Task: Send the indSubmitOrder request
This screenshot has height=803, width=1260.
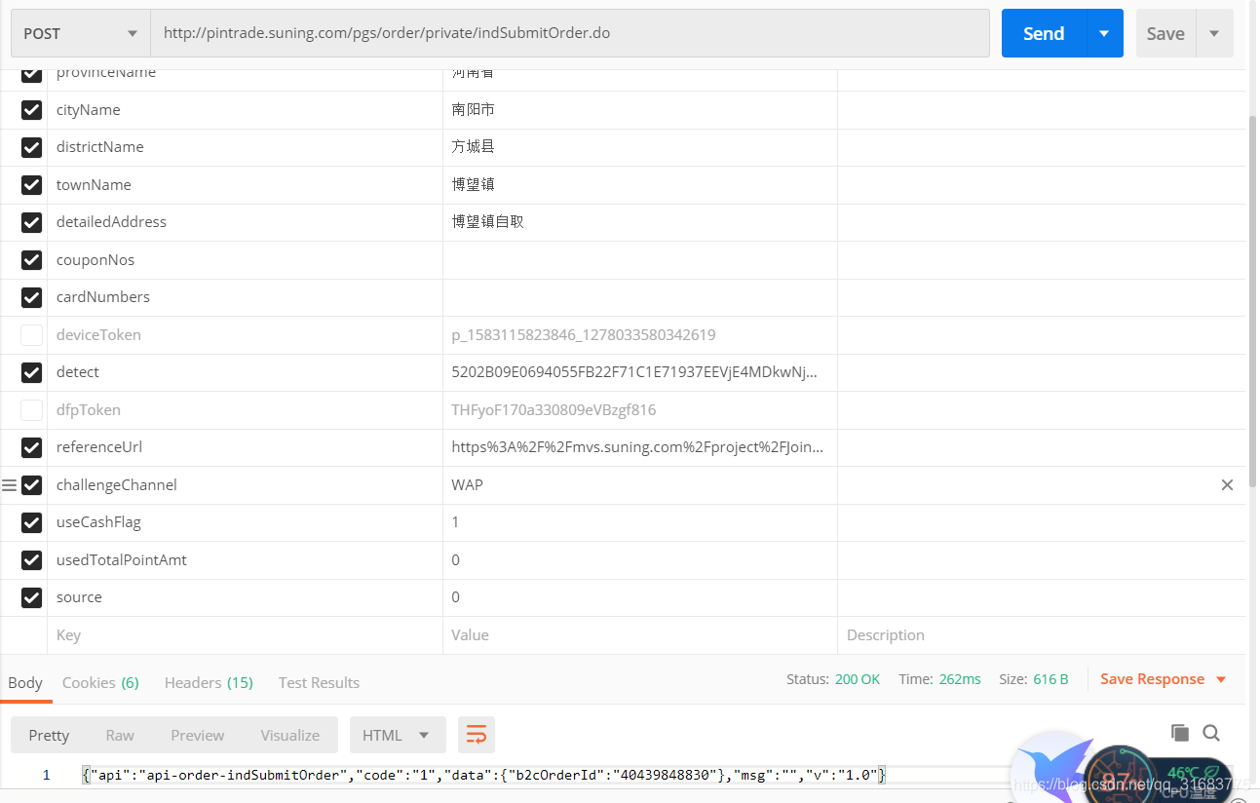Action: (x=1043, y=32)
